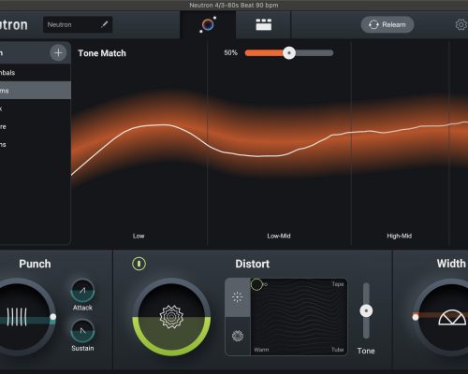Select the highlighted Drums row in the list

click(x=36, y=91)
